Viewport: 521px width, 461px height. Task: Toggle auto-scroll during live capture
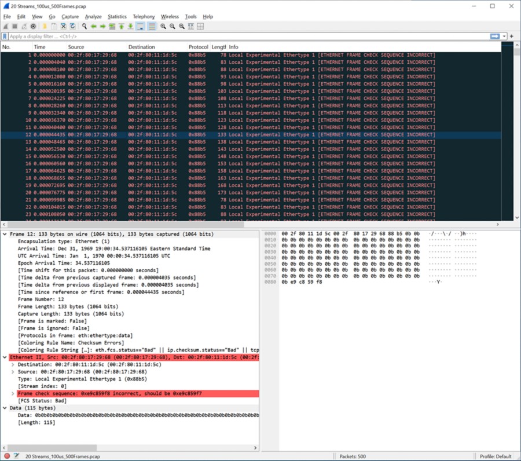141,26
